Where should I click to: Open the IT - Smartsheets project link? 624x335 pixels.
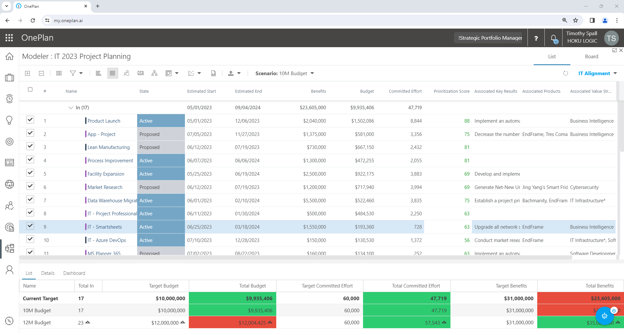point(105,227)
